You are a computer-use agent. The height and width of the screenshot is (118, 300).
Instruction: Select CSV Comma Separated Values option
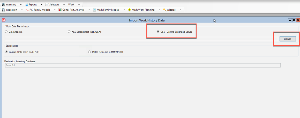point(158,32)
